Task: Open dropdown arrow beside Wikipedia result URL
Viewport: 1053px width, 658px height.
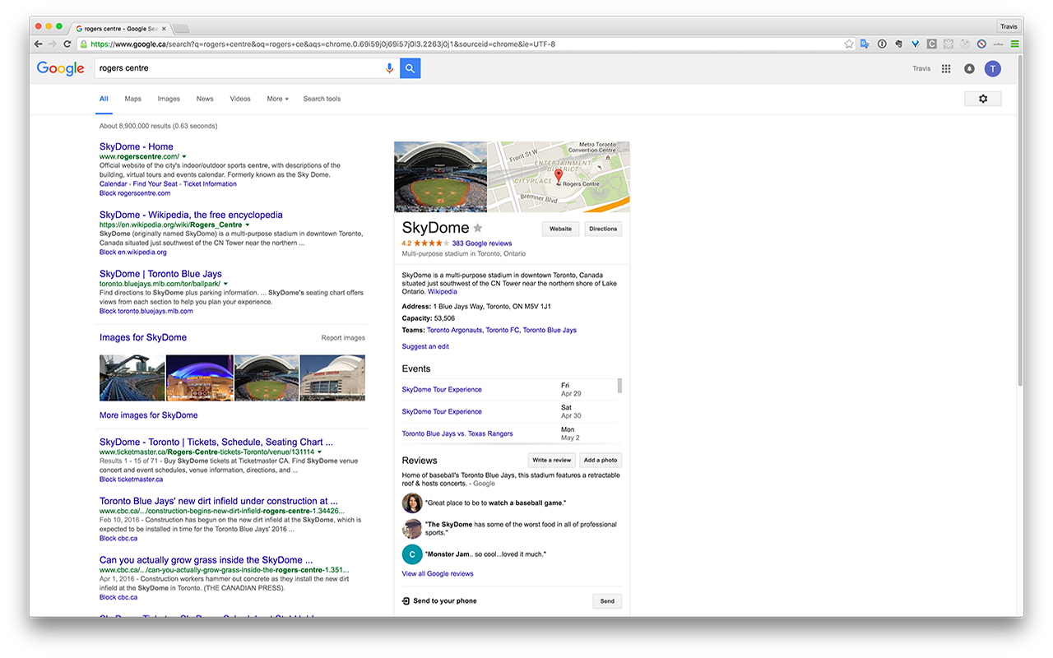Action: [247, 225]
